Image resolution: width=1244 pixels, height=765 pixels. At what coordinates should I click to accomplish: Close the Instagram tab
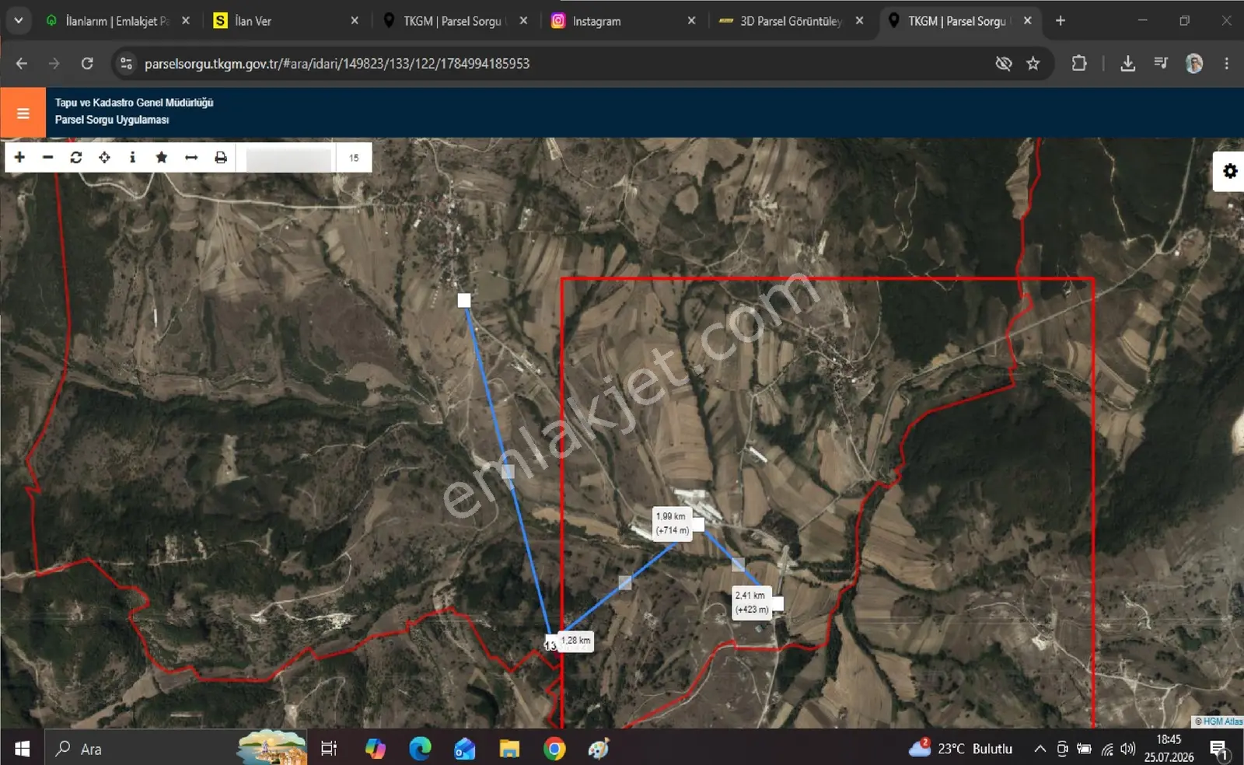[x=691, y=21]
